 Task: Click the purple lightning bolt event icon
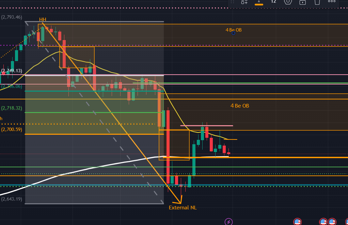(x=229, y=222)
